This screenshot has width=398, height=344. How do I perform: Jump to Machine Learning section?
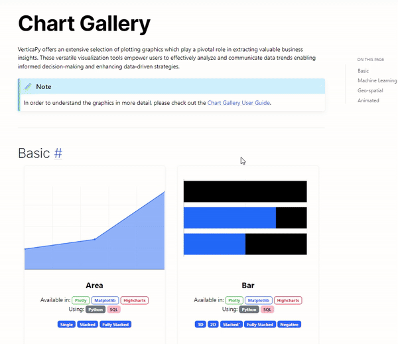click(377, 80)
